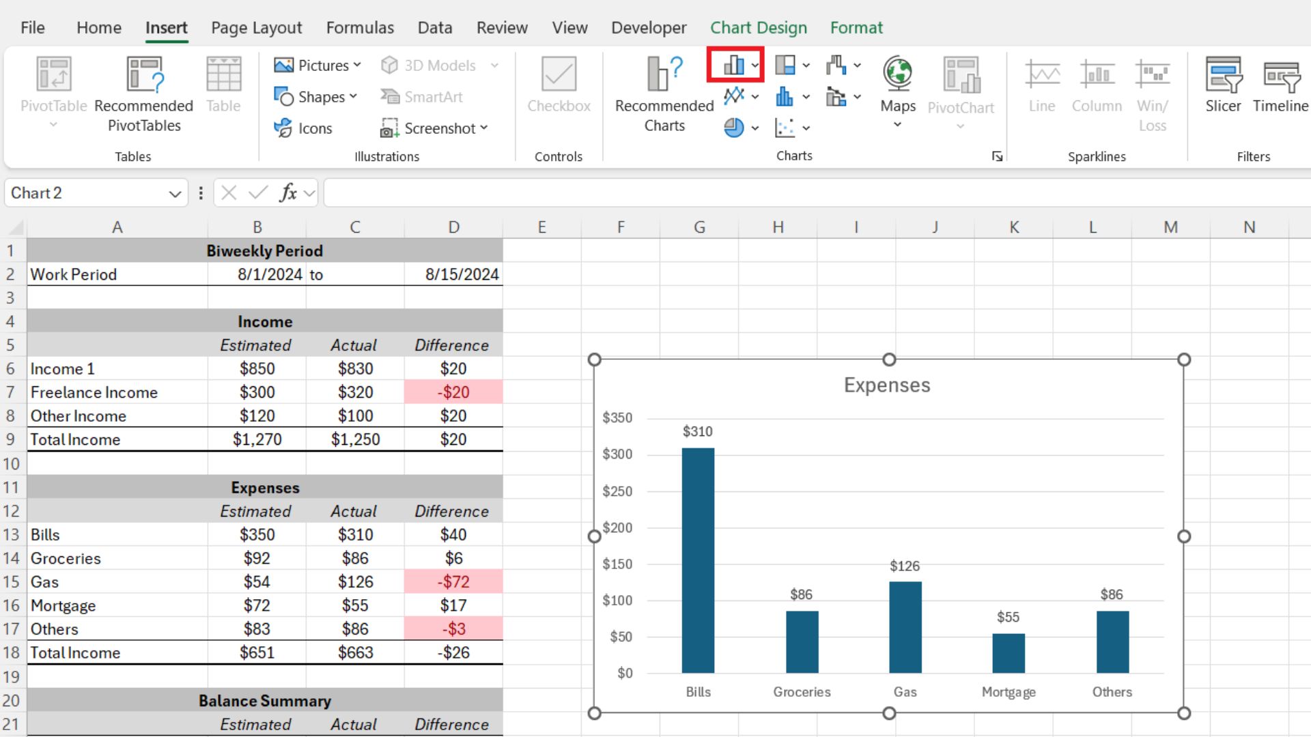Expand the Name Box dropdown arrow
The width and height of the screenshot is (1311, 737).
tap(175, 194)
